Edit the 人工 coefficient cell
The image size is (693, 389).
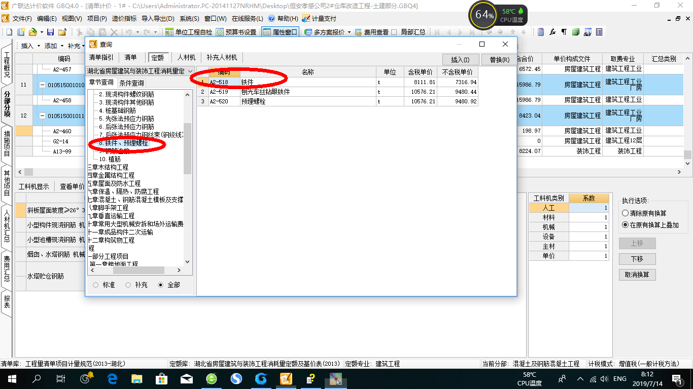pyautogui.click(x=588, y=208)
